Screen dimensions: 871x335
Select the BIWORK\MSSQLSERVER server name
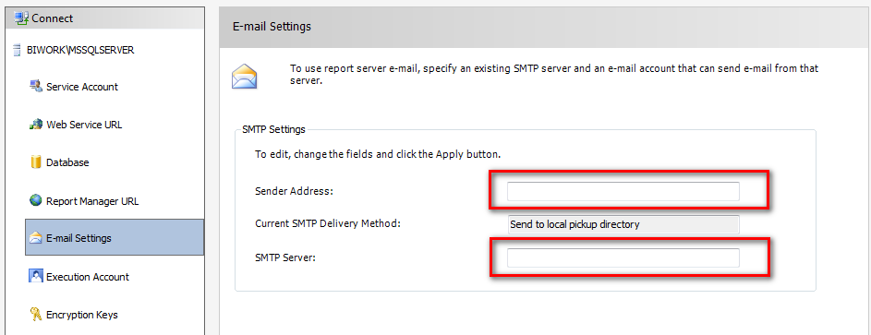coord(80,50)
